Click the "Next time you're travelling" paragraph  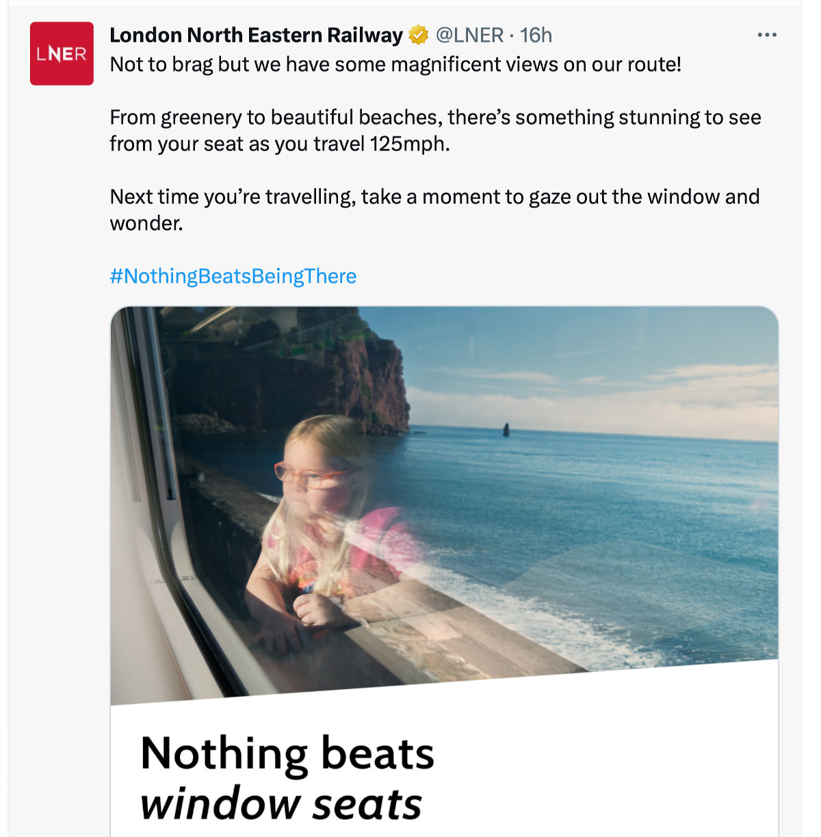(435, 209)
